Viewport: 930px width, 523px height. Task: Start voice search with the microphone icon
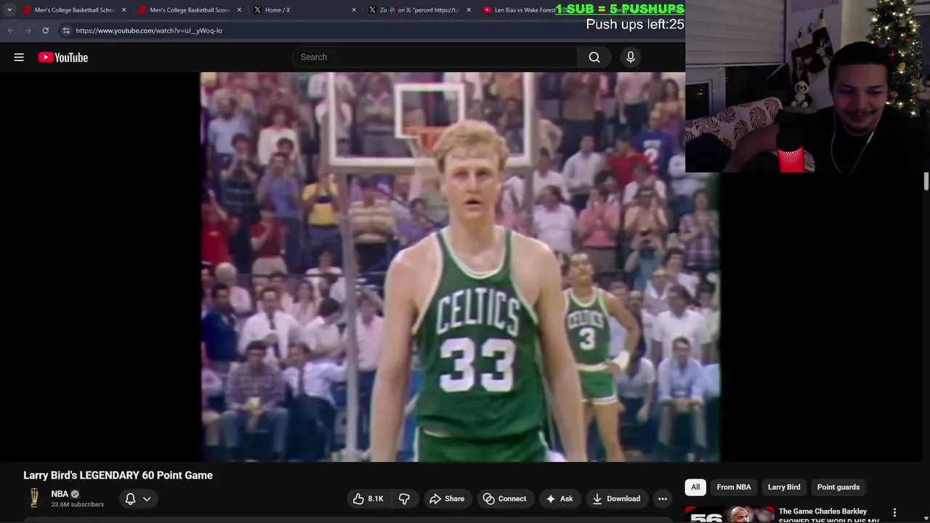(x=631, y=57)
